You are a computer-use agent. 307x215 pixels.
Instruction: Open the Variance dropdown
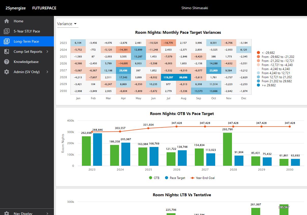(67, 24)
